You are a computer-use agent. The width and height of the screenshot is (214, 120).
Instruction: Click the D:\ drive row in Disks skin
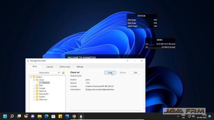point(160,47)
